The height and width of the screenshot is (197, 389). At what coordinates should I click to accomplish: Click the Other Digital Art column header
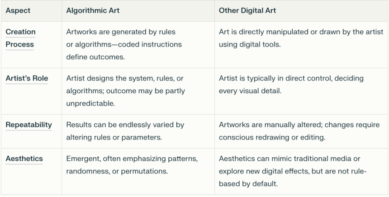coord(247,11)
